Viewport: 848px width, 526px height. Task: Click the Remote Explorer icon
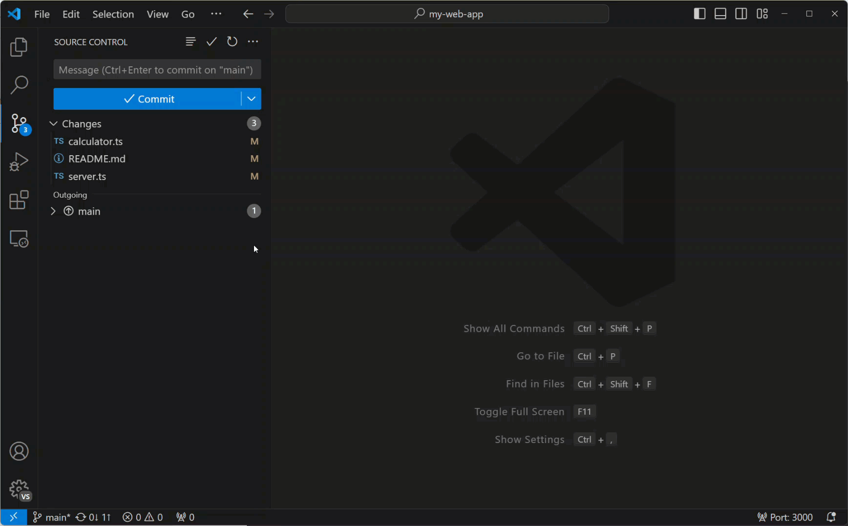19,239
